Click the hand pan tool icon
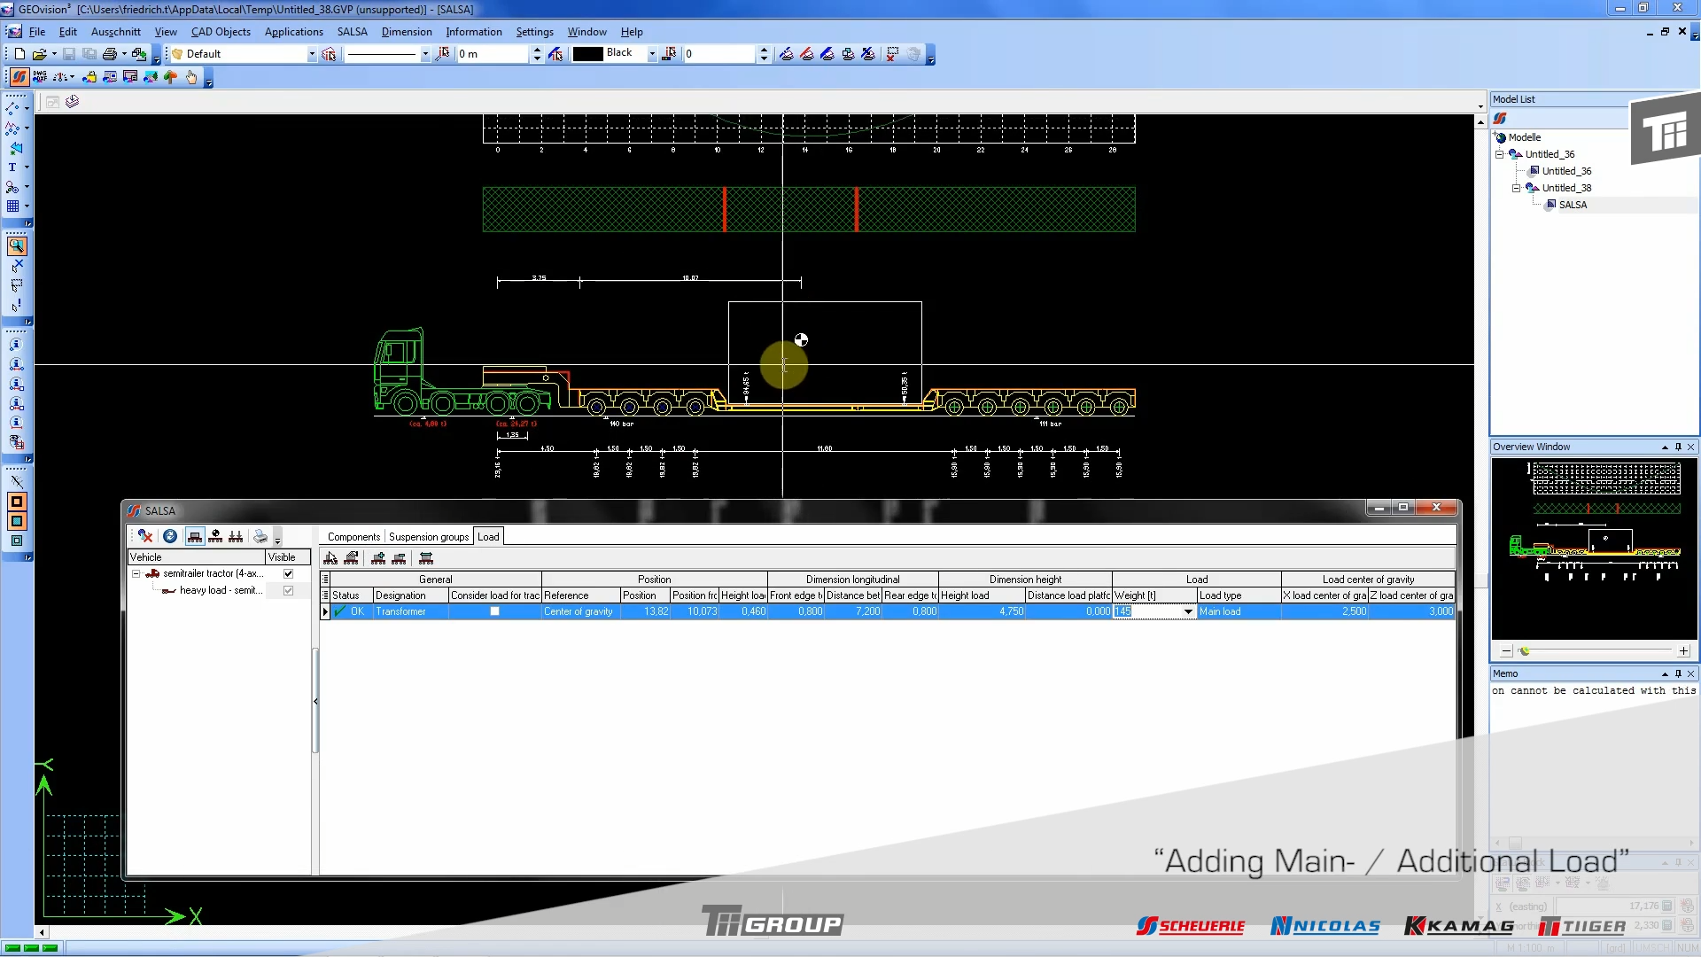The width and height of the screenshot is (1701, 957). [191, 77]
